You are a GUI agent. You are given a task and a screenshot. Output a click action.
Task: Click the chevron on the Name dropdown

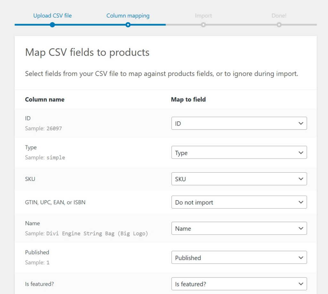click(x=301, y=228)
